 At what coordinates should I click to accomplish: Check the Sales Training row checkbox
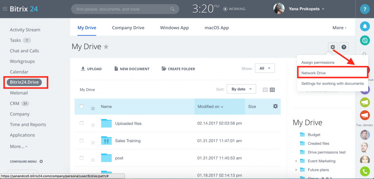81,141
